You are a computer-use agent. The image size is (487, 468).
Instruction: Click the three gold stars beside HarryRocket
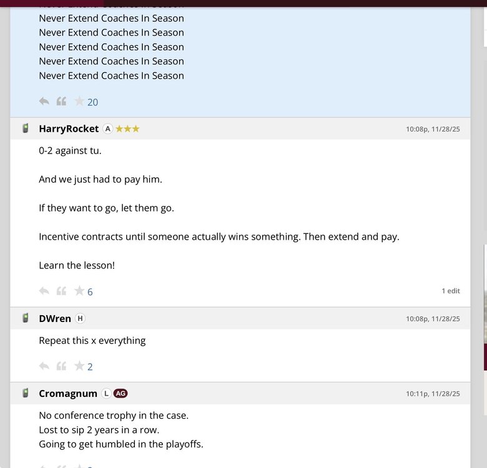pyautogui.click(x=127, y=129)
